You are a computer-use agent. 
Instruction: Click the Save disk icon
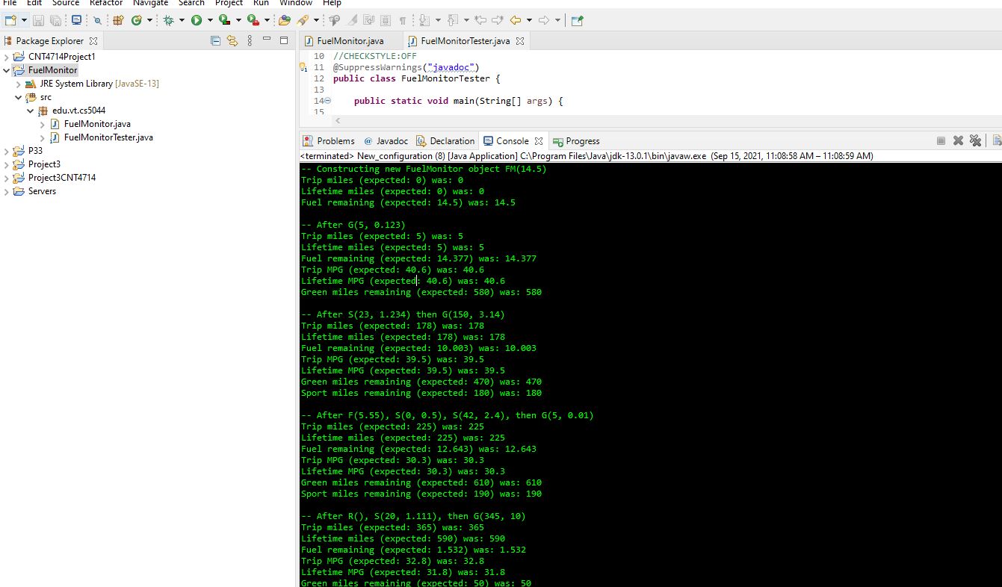[x=38, y=20]
